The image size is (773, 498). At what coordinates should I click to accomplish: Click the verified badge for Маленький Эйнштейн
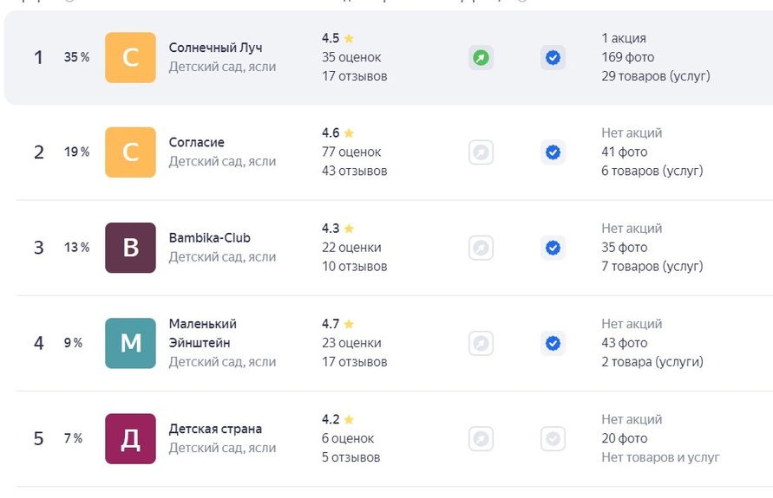coord(553,343)
